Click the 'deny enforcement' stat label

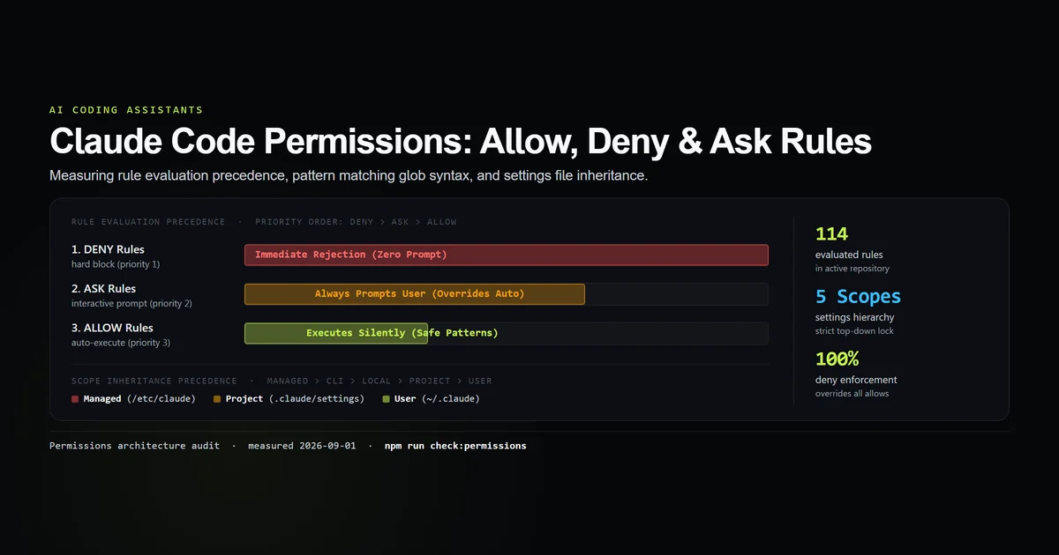click(x=856, y=380)
